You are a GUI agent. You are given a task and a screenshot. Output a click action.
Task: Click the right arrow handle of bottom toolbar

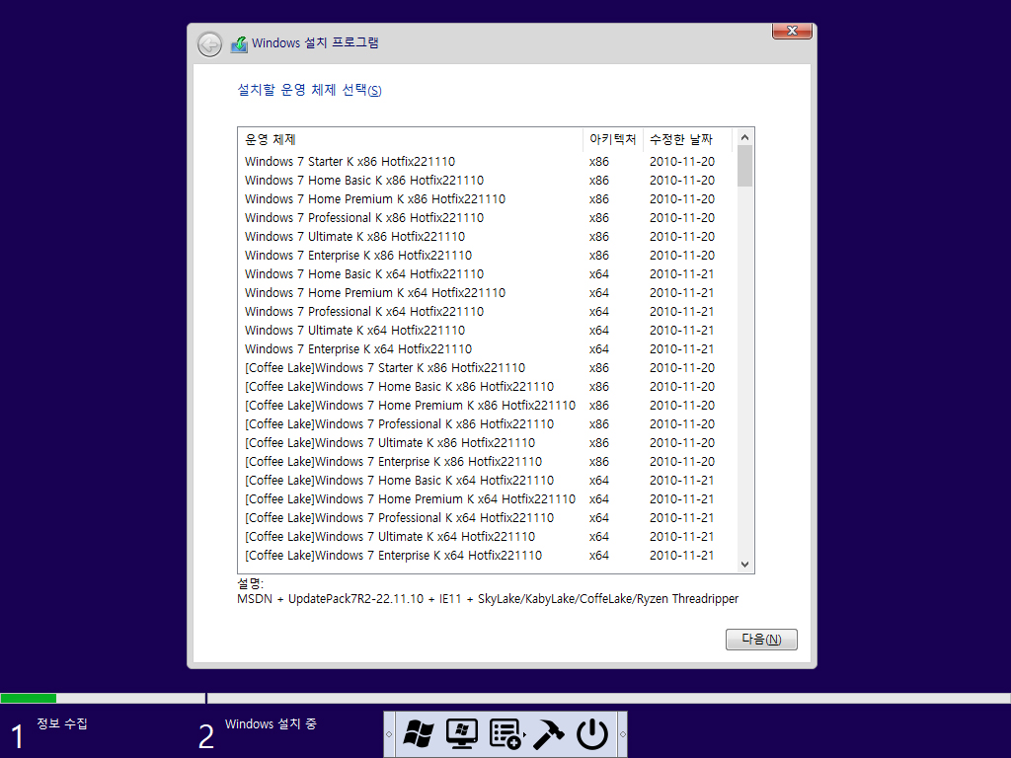point(622,734)
